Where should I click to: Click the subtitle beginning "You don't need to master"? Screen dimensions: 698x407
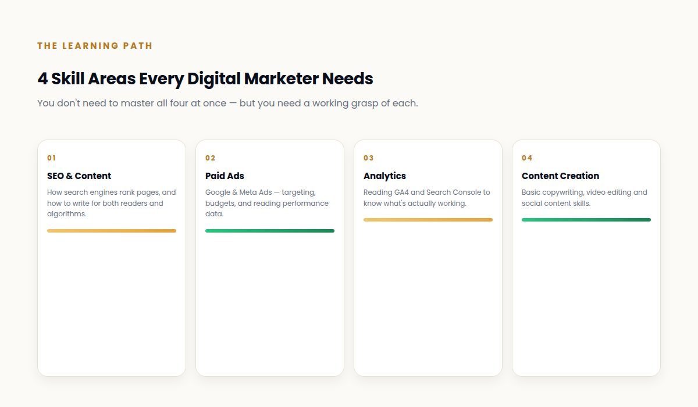(x=227, y=103)
